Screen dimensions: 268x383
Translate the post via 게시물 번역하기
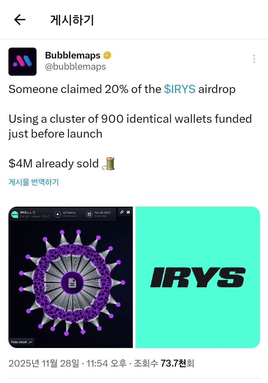34,182
